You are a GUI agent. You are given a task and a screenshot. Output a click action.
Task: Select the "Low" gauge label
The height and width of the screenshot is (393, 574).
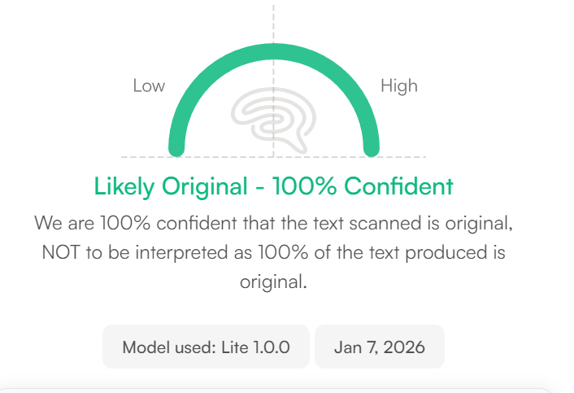click(x=149, y=85)
